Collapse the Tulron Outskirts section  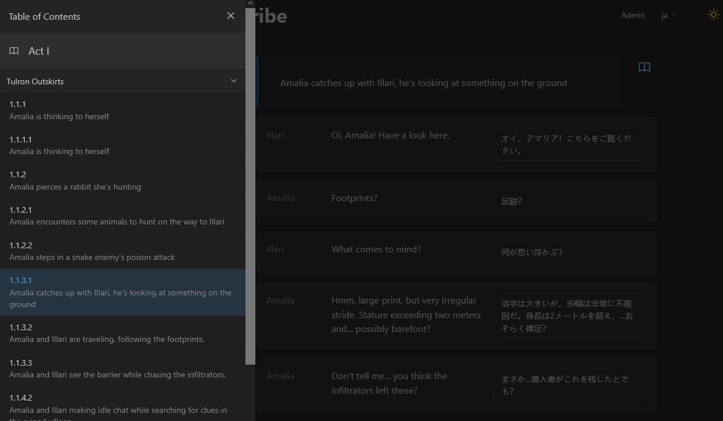pyautogui.click(x=234, y=81)
